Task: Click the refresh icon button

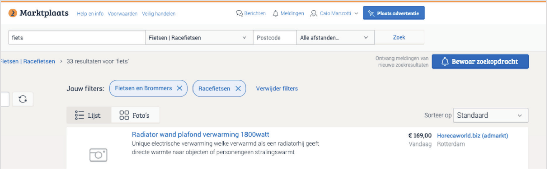Action: click(x=23, y=99)
